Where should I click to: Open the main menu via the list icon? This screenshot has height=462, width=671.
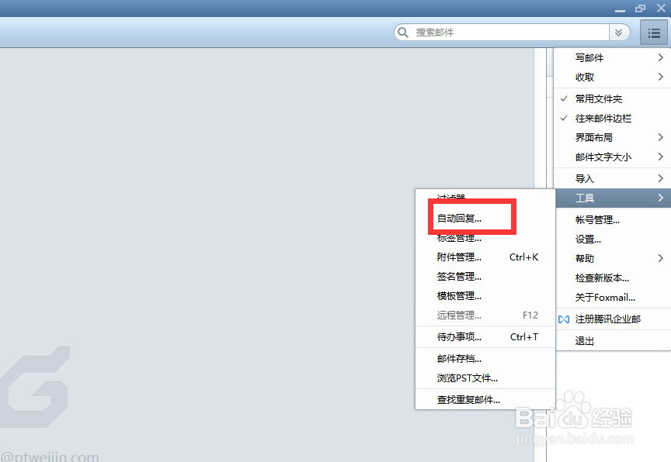coord(654,33)
